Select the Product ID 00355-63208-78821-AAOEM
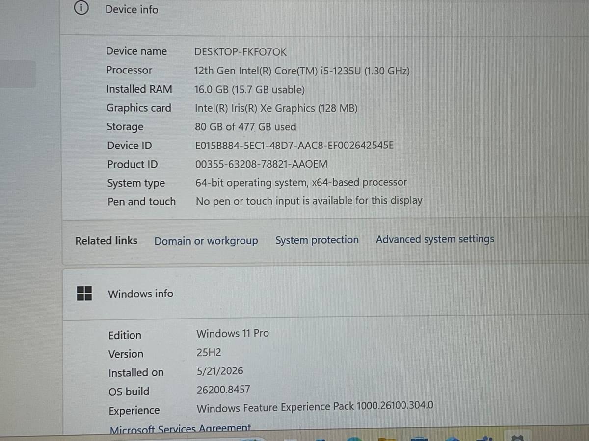The height and width of the screenshot is (441, 589). pyautogui.click(x=261, y=164)
